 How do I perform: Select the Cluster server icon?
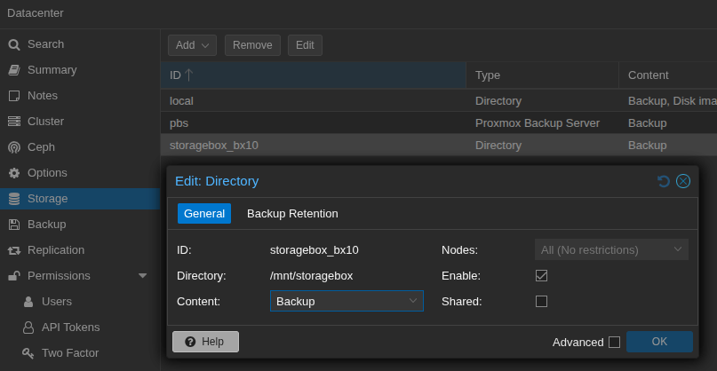[x=14, y=122]
